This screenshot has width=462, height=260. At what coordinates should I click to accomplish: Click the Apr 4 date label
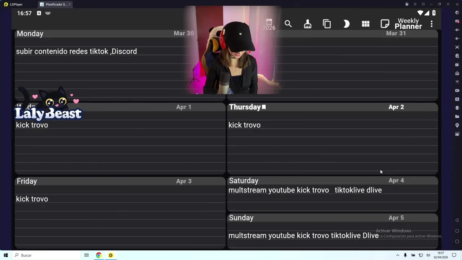(x=396, y=180)
